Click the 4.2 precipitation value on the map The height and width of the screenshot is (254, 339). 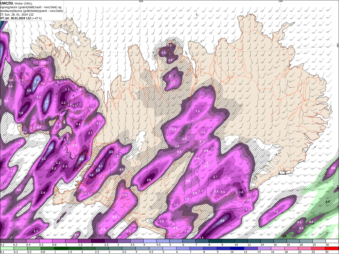[82, 159]
